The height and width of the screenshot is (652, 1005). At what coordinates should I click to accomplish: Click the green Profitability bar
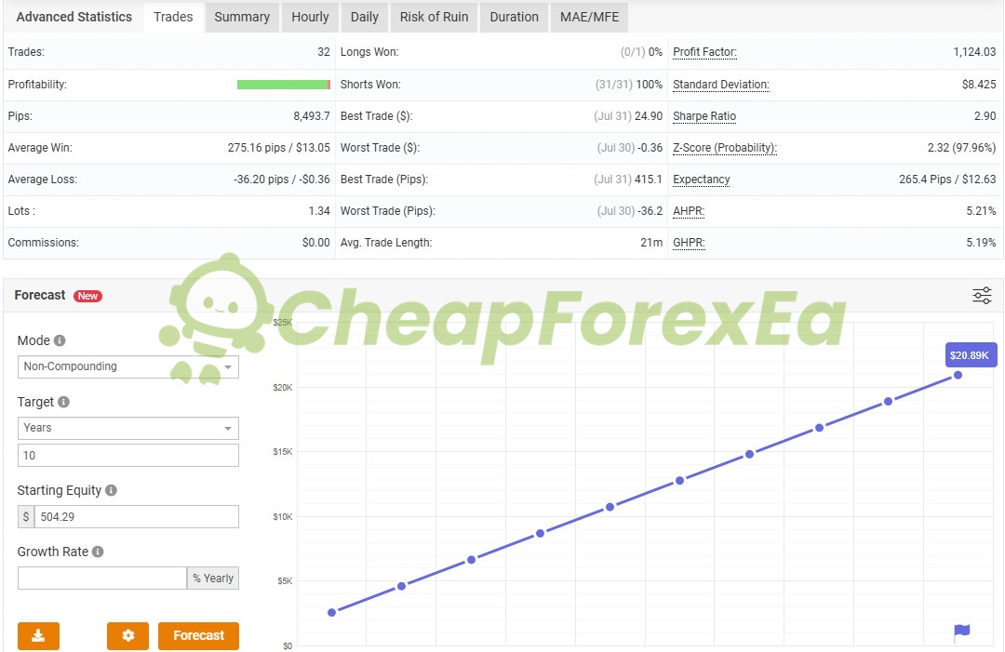pyautogui.click(x=283, y=85)
